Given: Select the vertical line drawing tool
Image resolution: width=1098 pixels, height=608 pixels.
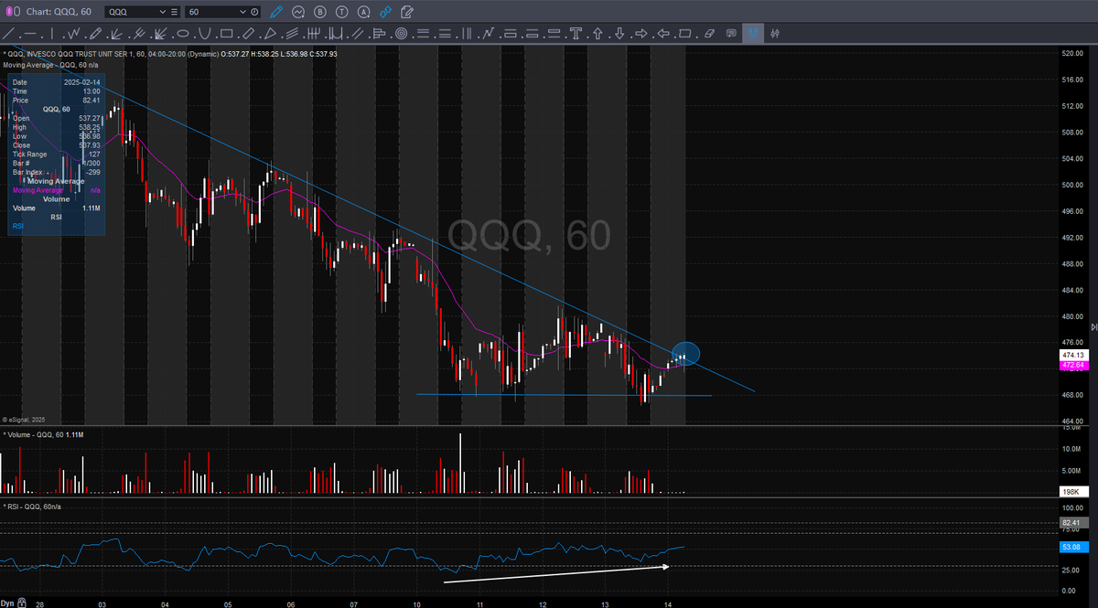Looking at the screenshot, I should (52, 34).
